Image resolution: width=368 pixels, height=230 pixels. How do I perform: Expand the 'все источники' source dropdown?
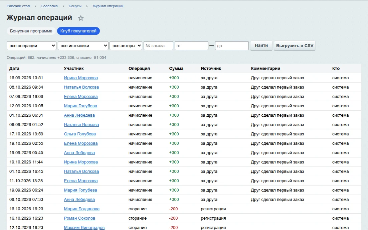pos(83,45)
